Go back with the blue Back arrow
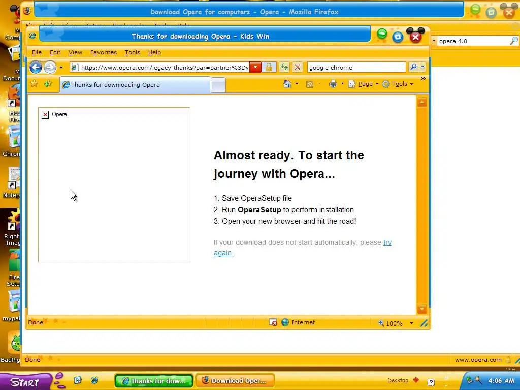Image resolution: width=520 pixels, height=390 pixels. tap(36, 68)
